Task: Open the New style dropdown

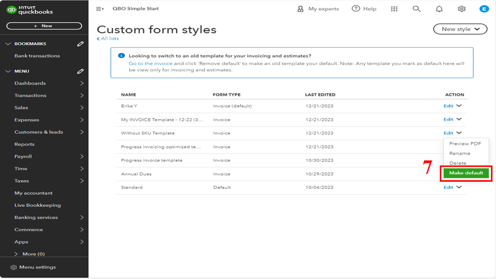Action: click(460, 29)
